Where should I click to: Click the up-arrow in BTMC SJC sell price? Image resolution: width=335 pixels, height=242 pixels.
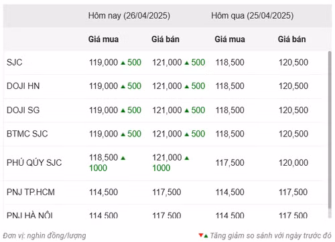(187, 134)
